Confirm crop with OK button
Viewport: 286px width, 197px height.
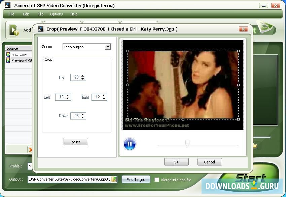tap(176, 162)
